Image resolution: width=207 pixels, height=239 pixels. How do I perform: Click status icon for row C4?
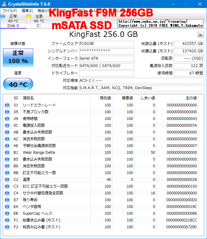click(x=7, y=193)
